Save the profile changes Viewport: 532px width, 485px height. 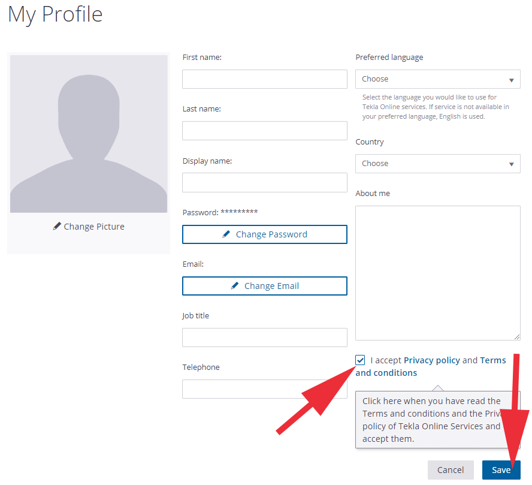pos(501,470)
